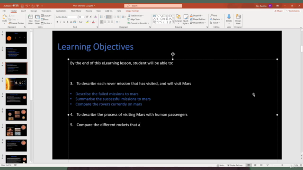Image resolution: width=303 pixels, height=170 pixels.
Task: Switch to Slide Sorter view icon
Action: pyautogui.click(x=255, y=165)
